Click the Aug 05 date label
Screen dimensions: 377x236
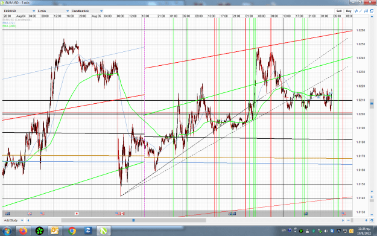(x=96, y=16)
